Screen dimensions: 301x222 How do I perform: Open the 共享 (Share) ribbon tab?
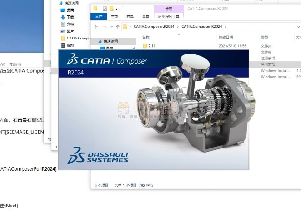[130, 16]
